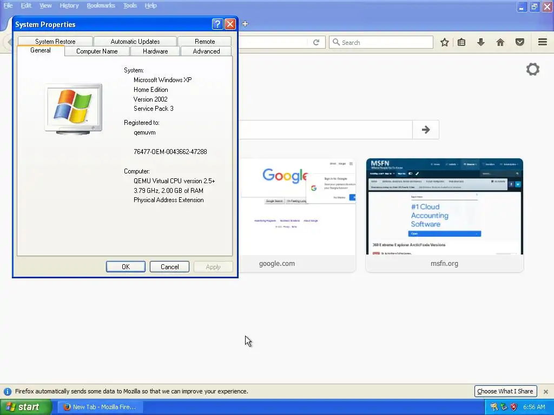Minimize the Firefox window

pyautogui.click(x=522, y=6)
